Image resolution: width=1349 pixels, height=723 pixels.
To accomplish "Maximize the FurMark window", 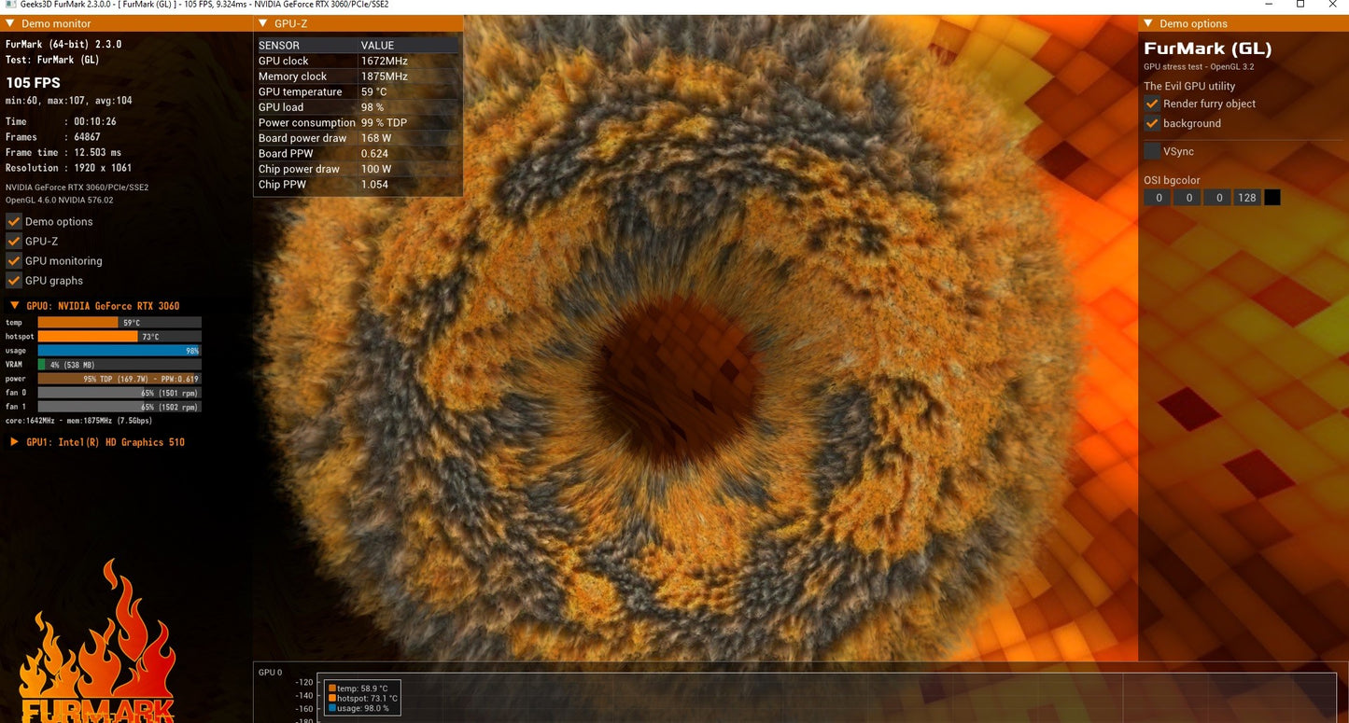I will [1300, 5].
